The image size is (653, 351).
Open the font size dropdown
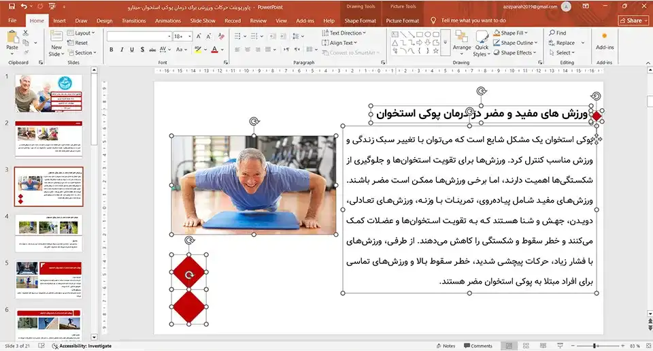[x=190, y=36]
